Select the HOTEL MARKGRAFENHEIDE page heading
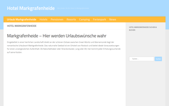169x106 pixels. [x=22, y=26]
